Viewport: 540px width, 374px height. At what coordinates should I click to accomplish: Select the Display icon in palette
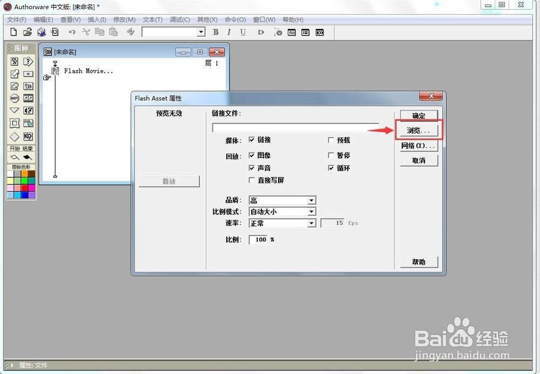tap(15, 61)
